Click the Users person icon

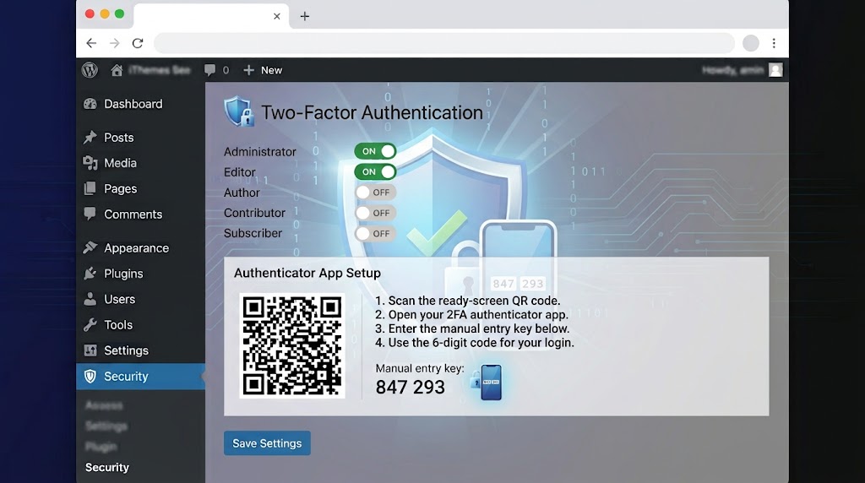90,299
